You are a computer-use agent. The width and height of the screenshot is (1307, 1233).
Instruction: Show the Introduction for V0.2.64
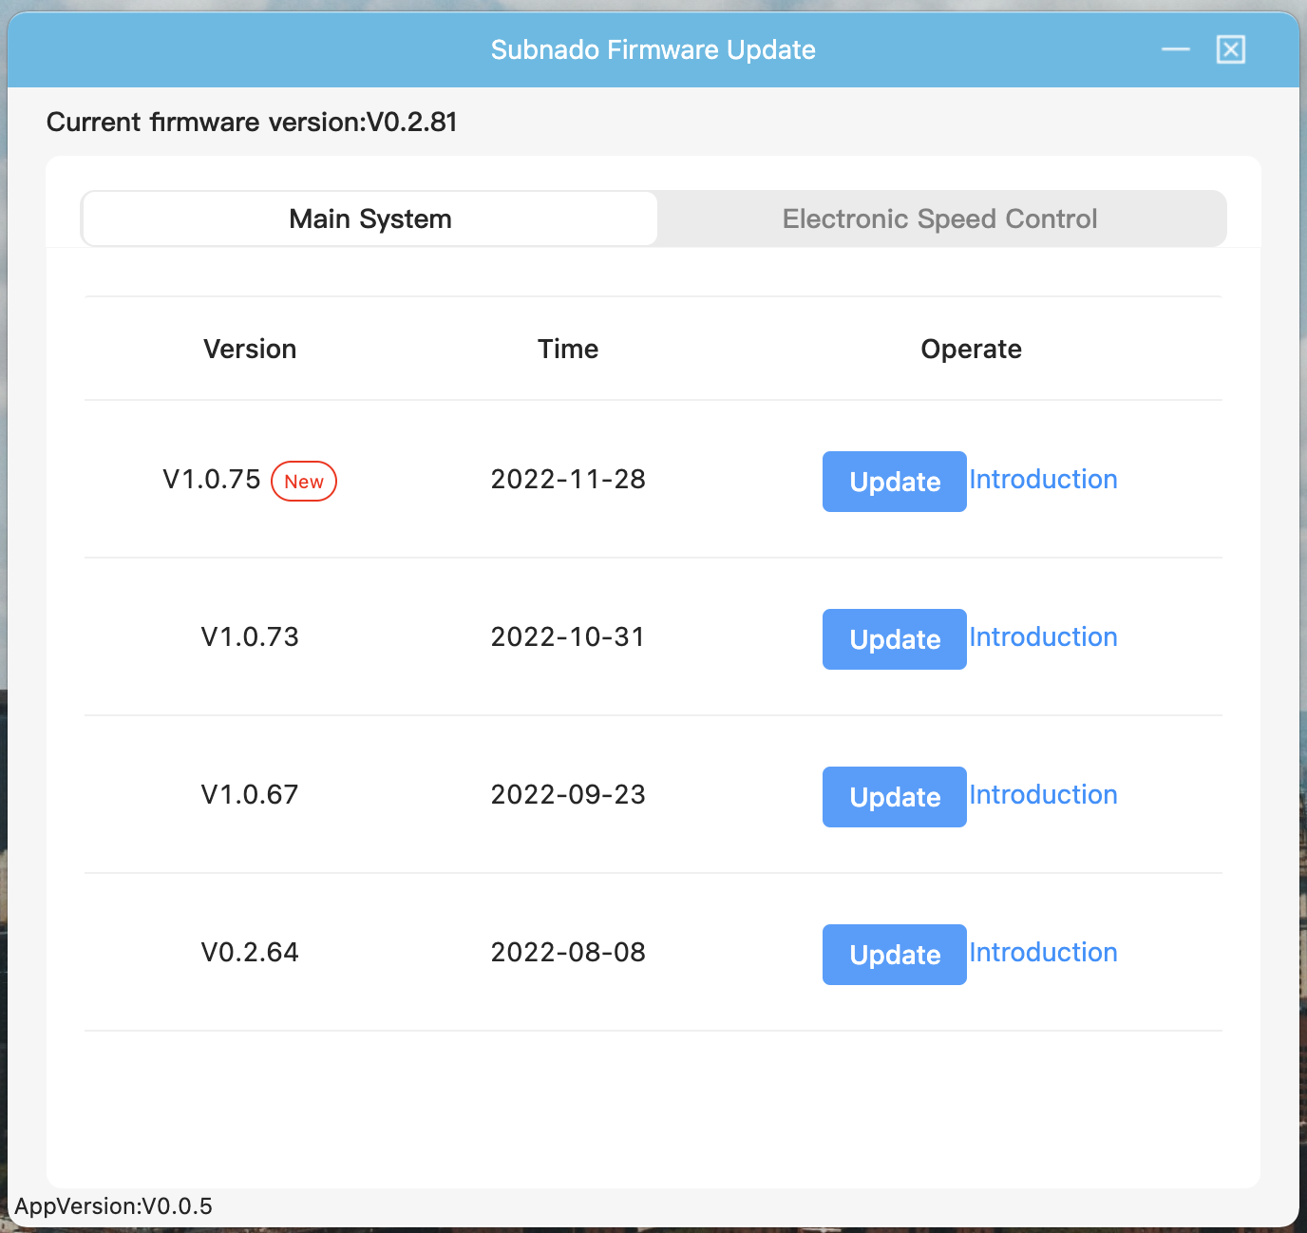1043,953
